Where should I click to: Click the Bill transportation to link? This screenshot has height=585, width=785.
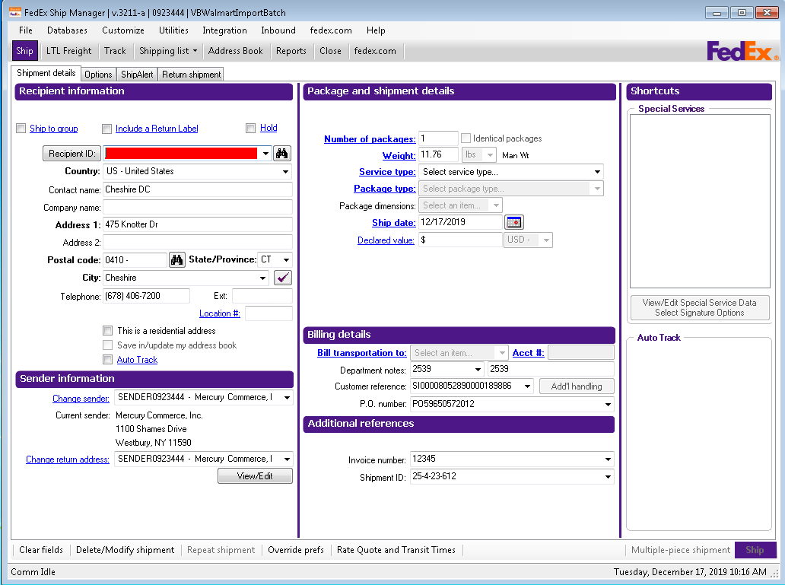coord(362,353)
